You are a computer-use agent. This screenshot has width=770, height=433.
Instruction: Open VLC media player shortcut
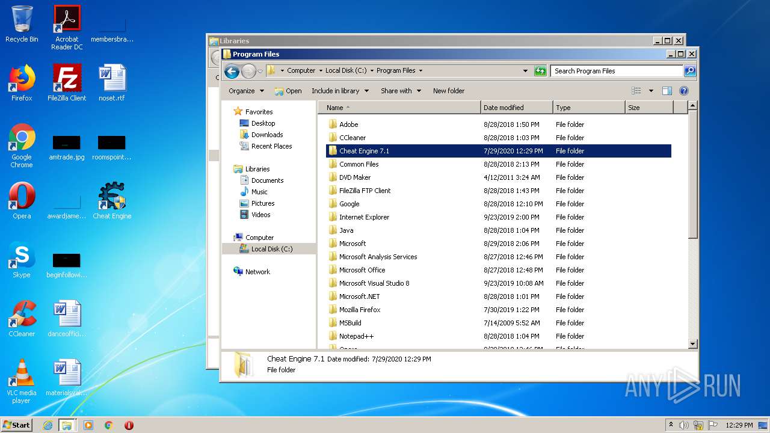point(22,381)
